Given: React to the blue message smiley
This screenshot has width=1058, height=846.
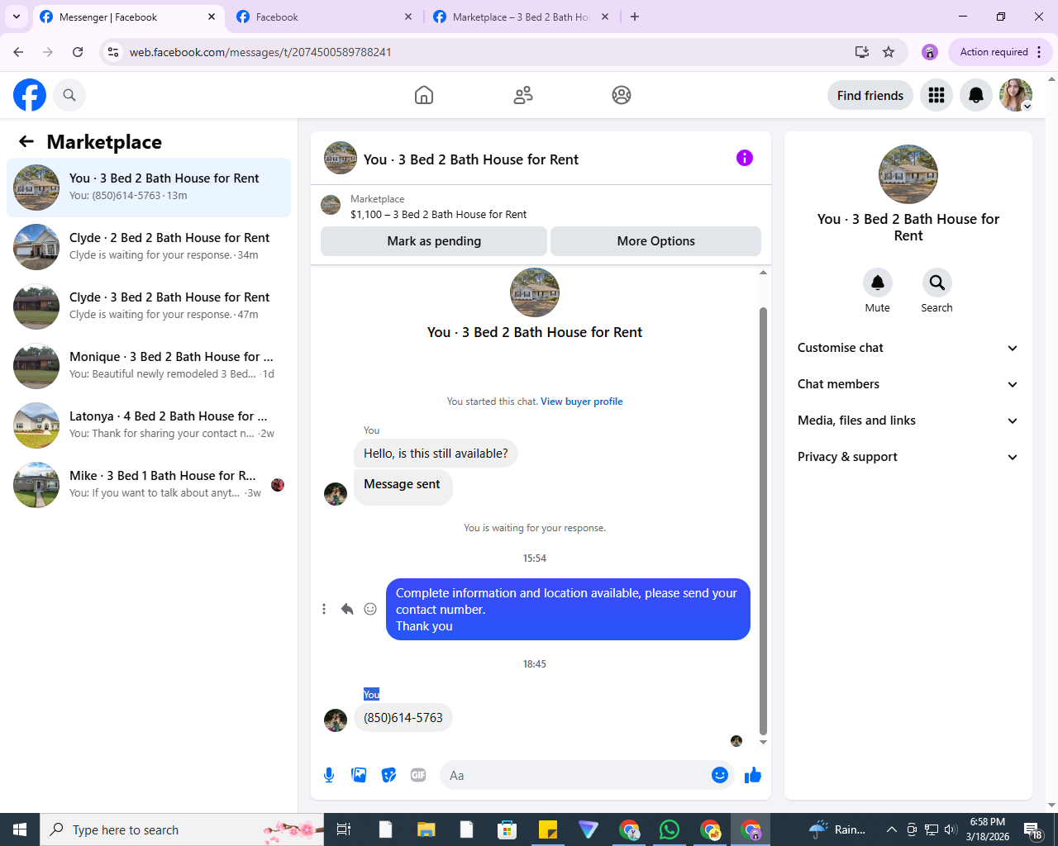Looking at the screenshot, I should 370,609.
